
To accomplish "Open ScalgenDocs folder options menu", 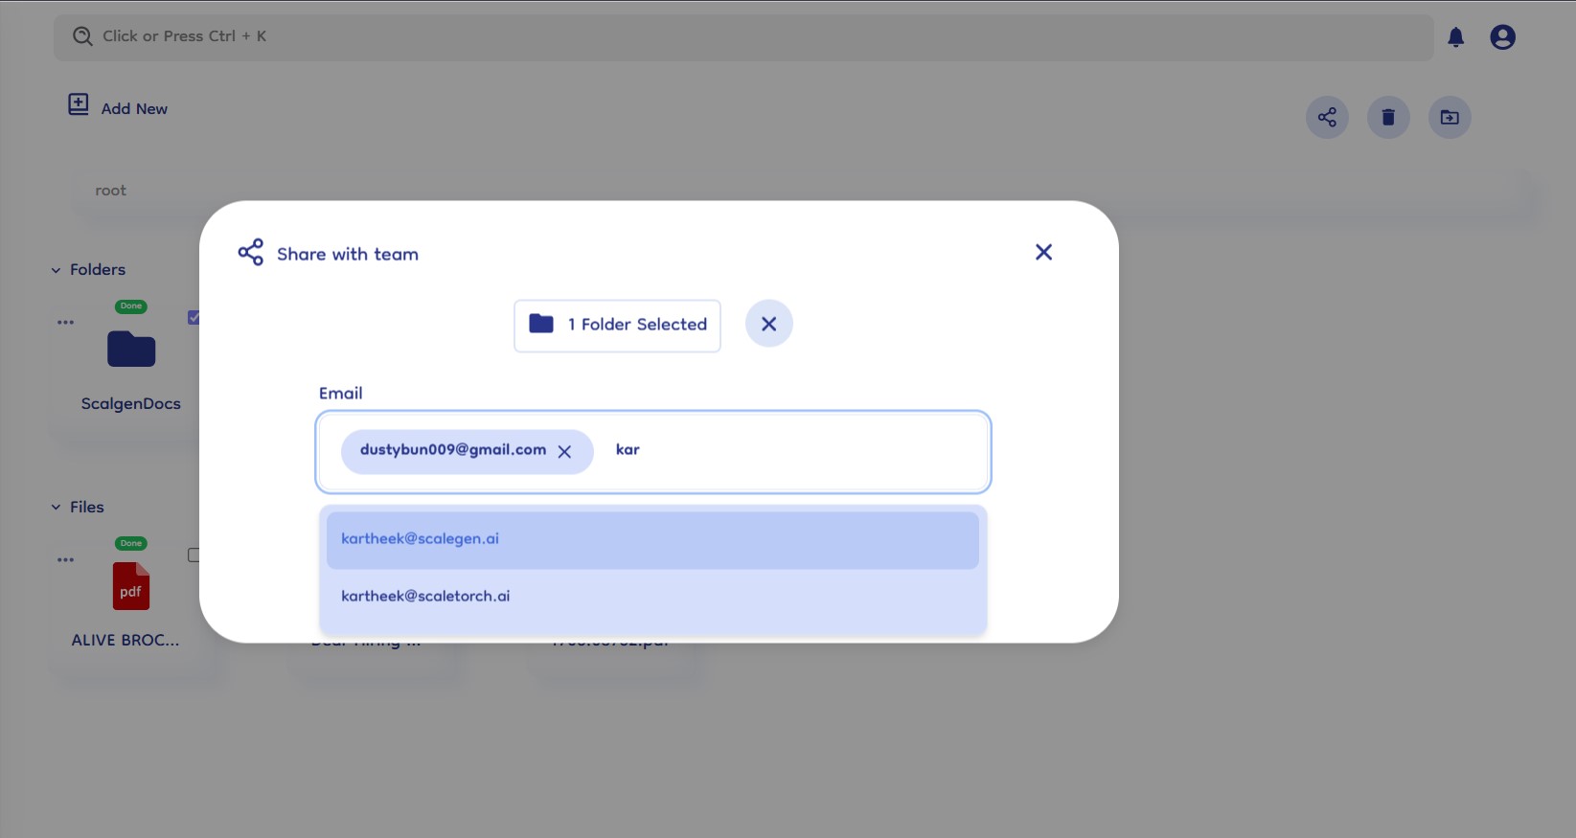I will pos(65,323).
